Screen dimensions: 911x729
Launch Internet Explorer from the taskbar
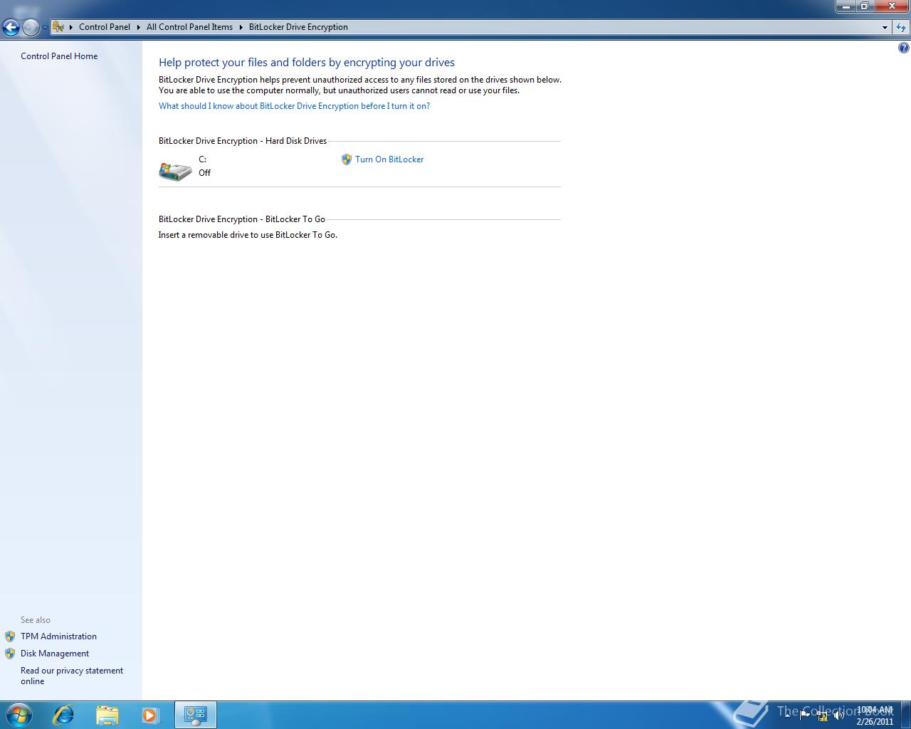[x=63, y=714]
